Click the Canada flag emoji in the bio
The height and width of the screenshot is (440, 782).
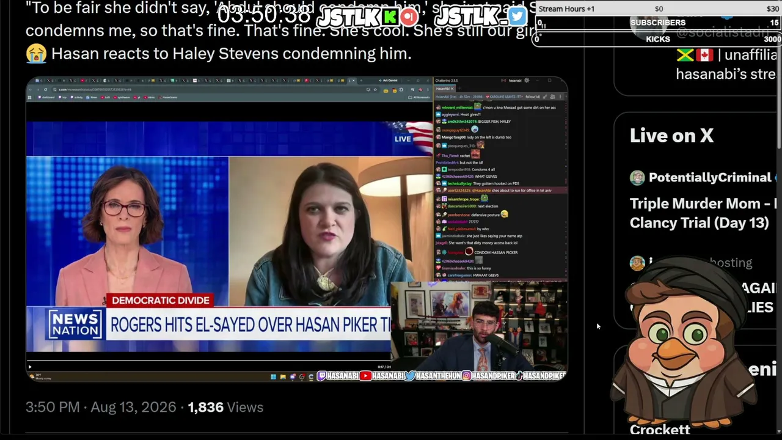point(704,55)
